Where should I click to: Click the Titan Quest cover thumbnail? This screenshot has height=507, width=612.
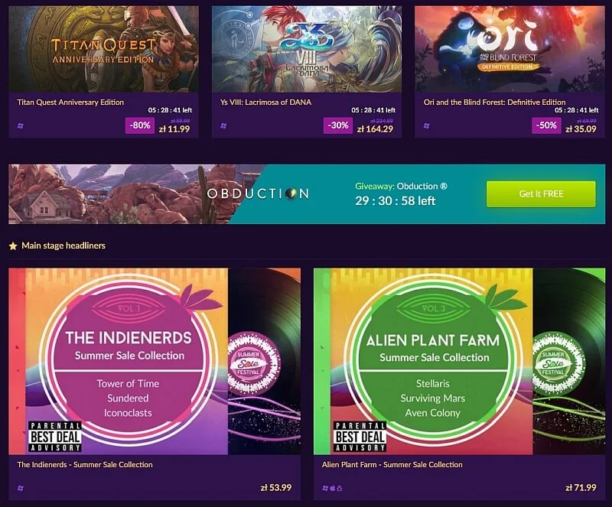click(103, 49)
